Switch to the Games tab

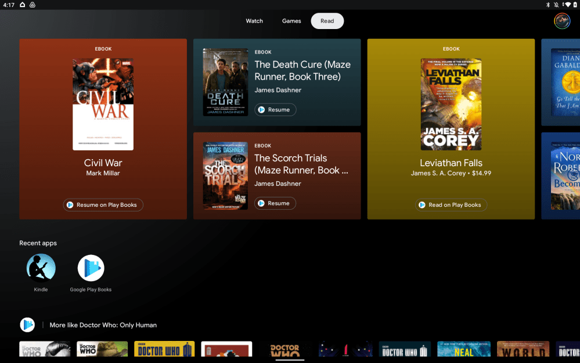tap(291, 21)
